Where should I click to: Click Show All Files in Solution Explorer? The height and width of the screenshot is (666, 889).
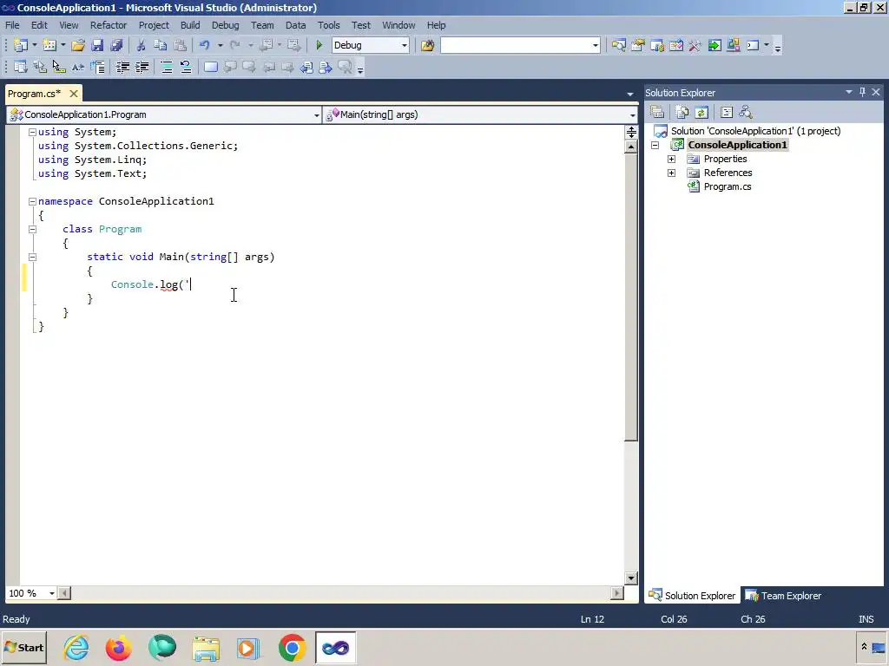682,112
